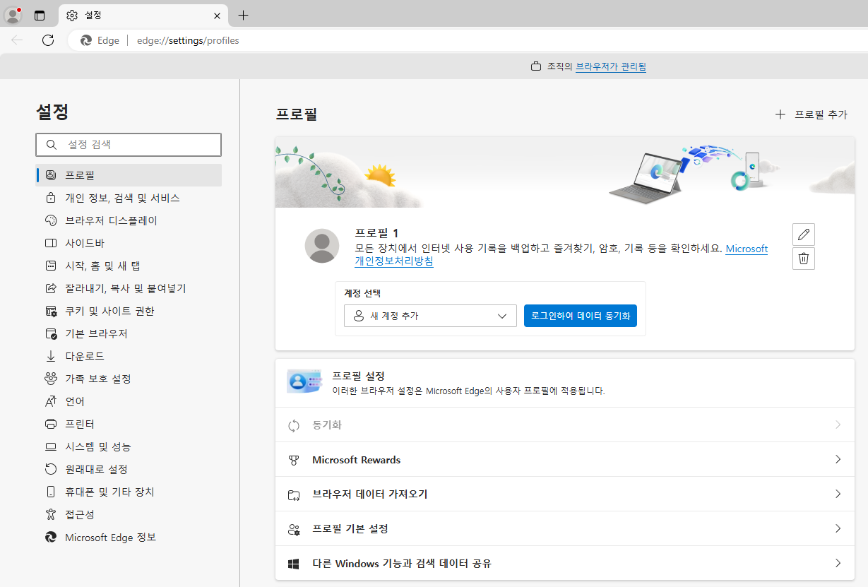Select 프로필 in the settings sidebar

click(x=129, y=175)
